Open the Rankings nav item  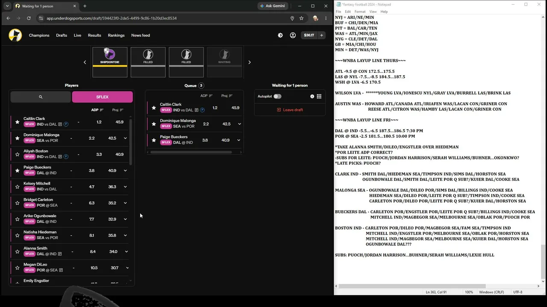pyautogui.click(x=116, y=35)
